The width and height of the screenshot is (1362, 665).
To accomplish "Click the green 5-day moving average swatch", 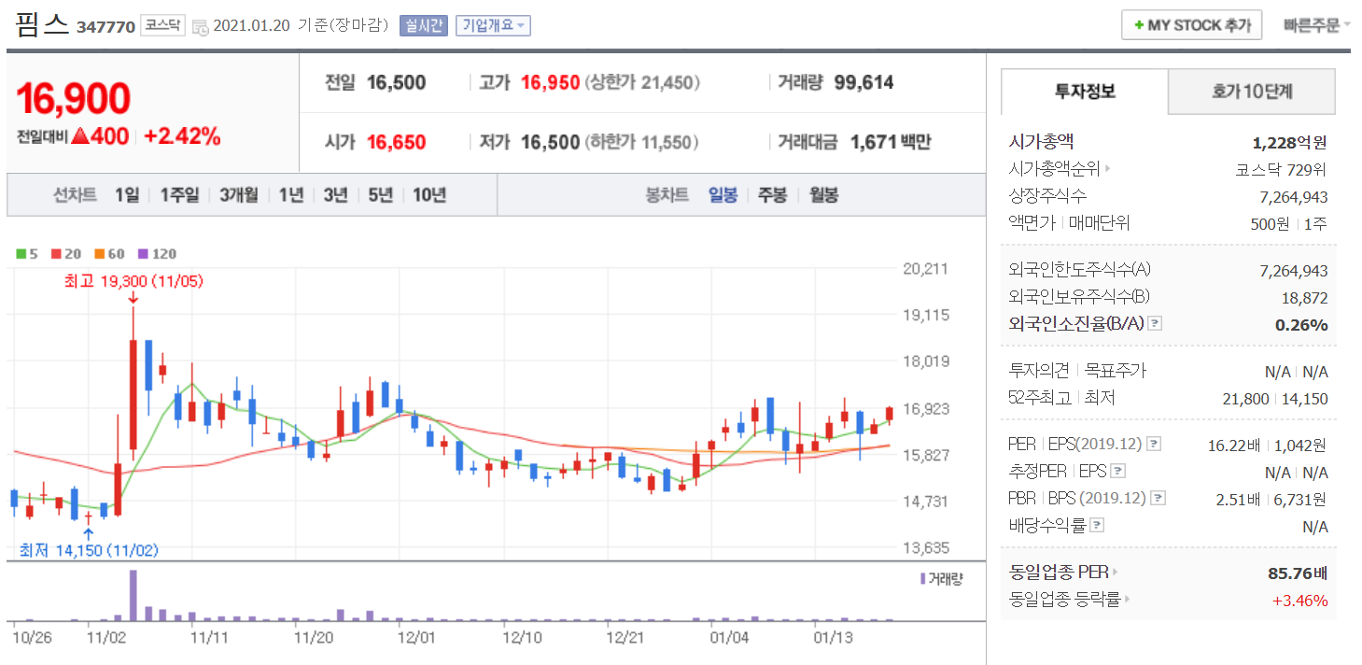I will coord(21,254).
